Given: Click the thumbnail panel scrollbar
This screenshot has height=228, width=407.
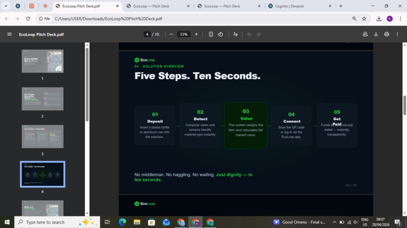Looking at the screenshot, I should (x=87, y=84).
